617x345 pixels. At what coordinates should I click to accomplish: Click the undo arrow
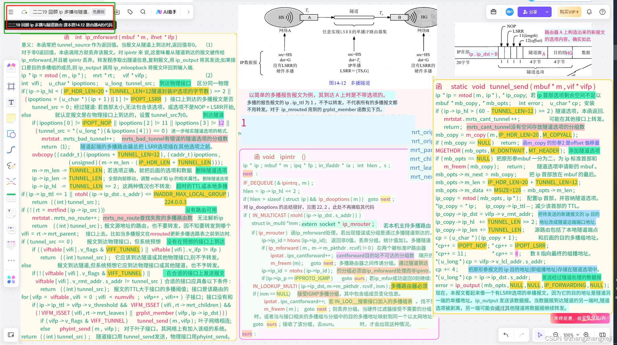click(506, 335)
